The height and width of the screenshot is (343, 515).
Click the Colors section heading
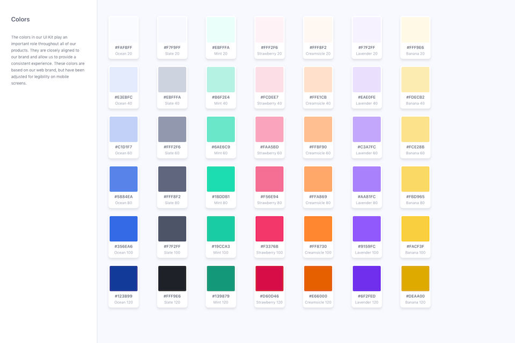(x=20, y=19)
